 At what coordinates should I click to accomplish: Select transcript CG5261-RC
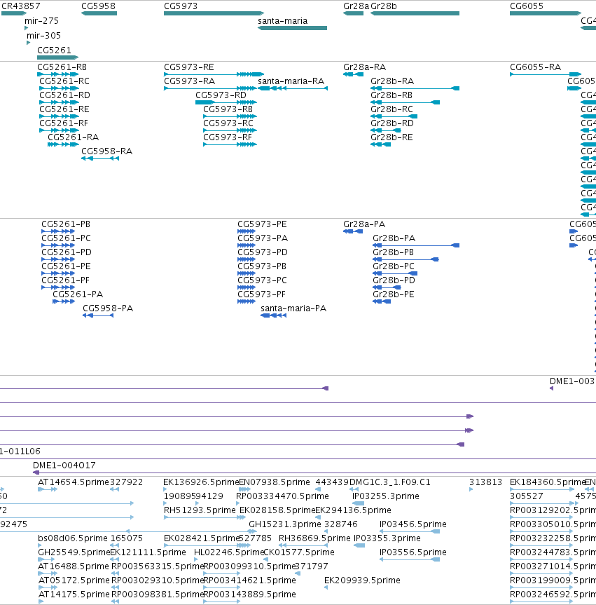tap(64, 81)
